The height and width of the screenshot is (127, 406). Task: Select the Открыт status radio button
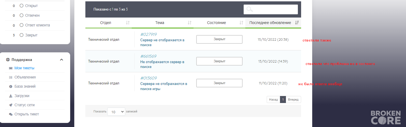(22, 6)
